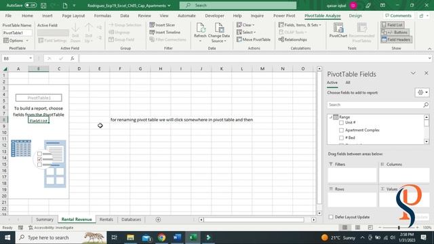Open the macro recording icon in the status bar
The width and height of the screenshot is (434, 244).
[x=21, y=228]
